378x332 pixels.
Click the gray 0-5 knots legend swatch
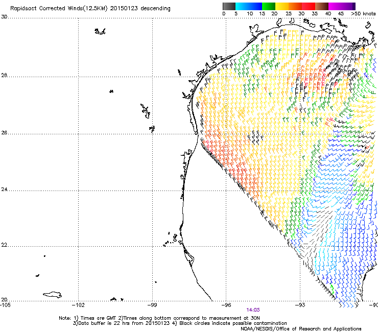click(229, 6)
